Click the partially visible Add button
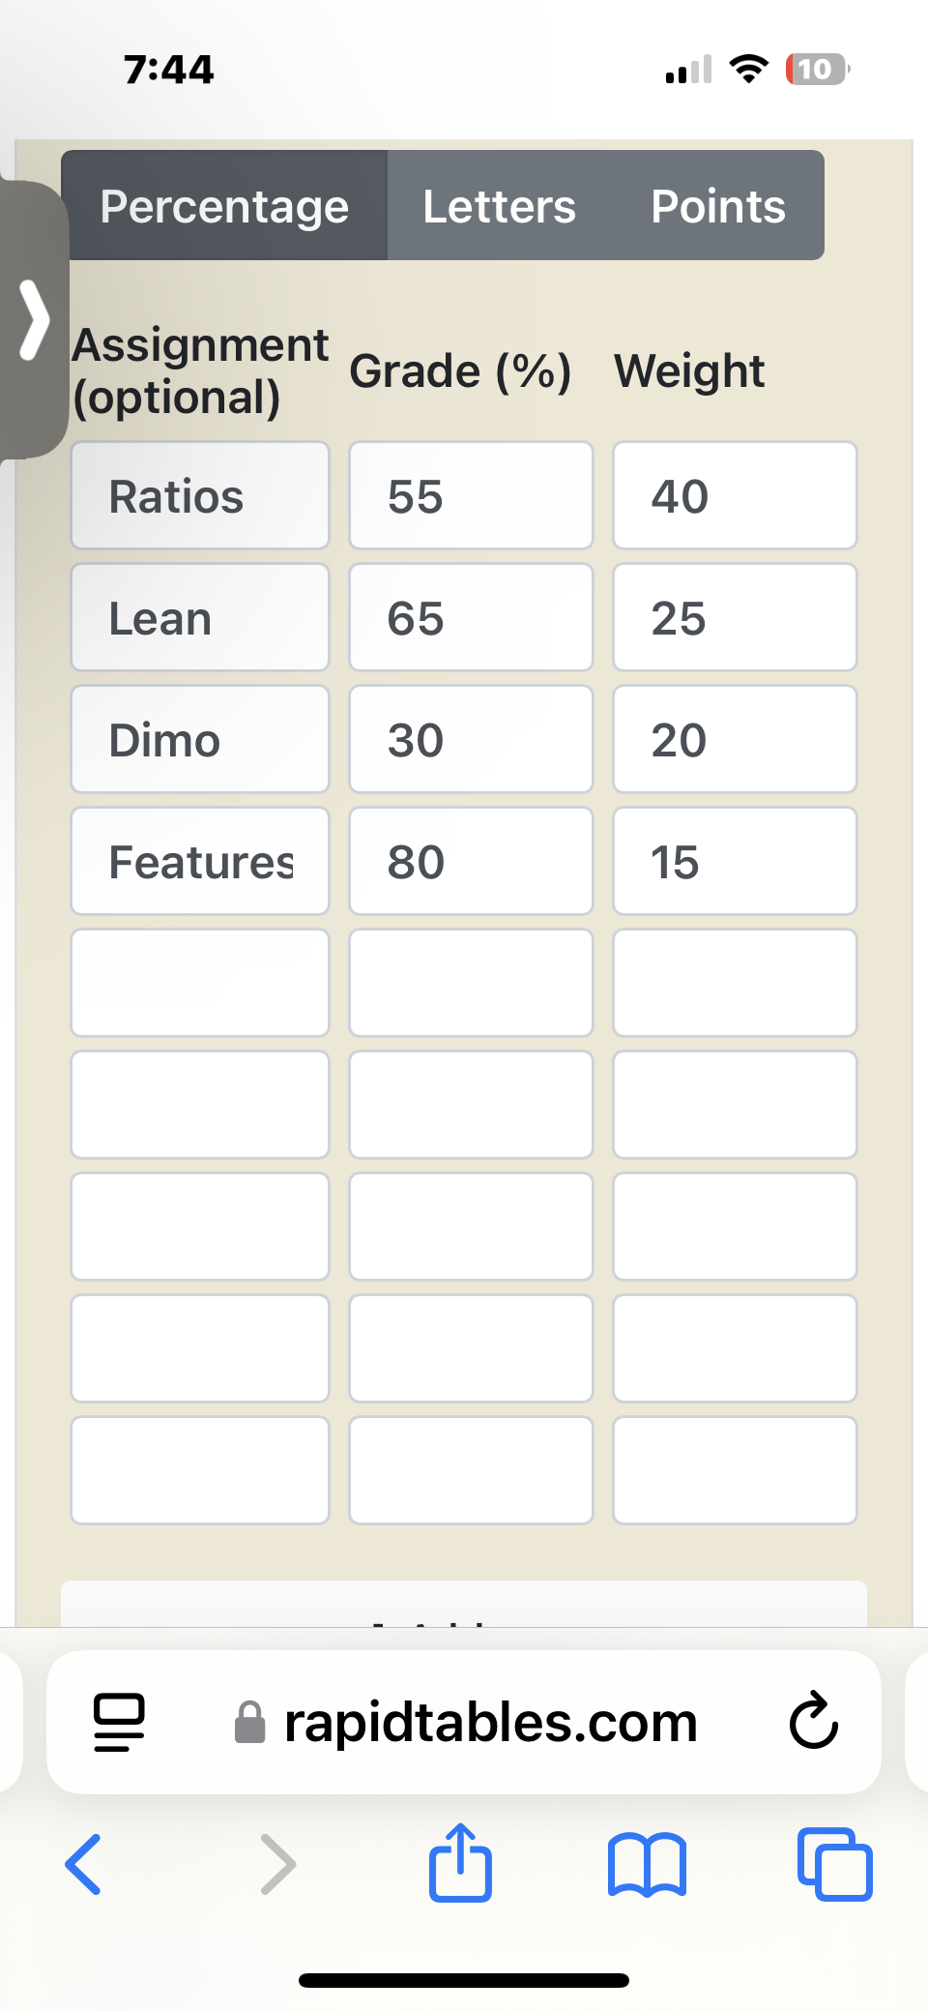 click(464, 1606)
